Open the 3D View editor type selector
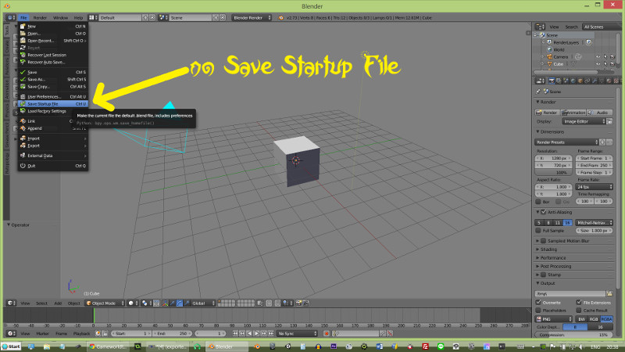 coord(11,304)
